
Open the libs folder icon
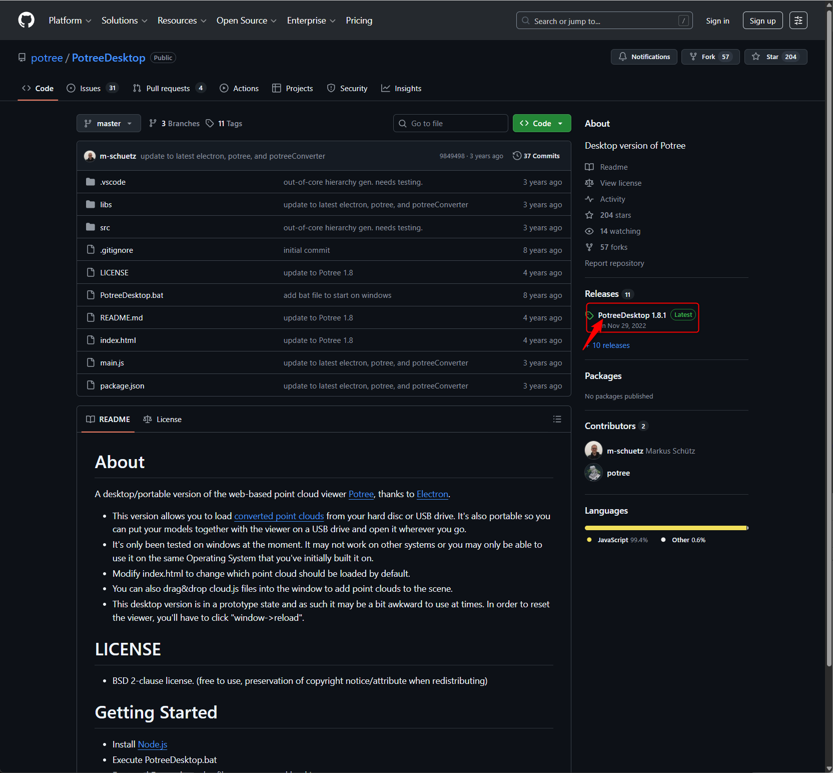tap(91, 204)
